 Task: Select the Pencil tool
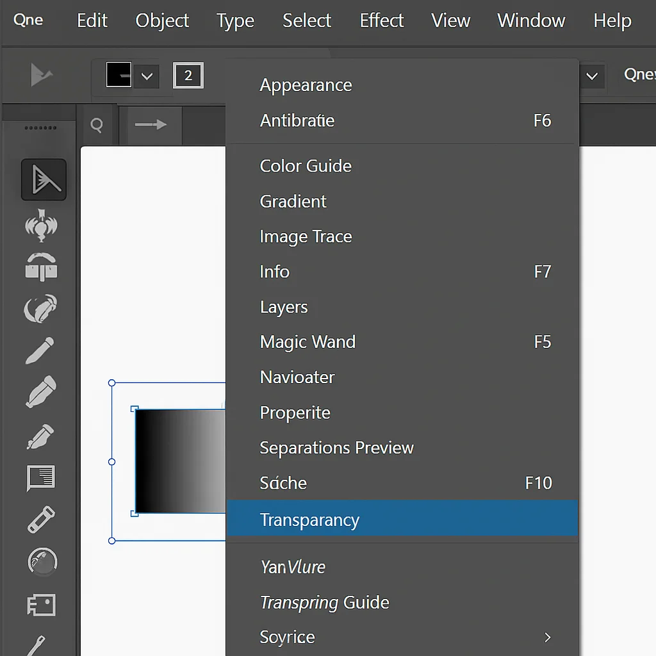(x=40, y=350)
